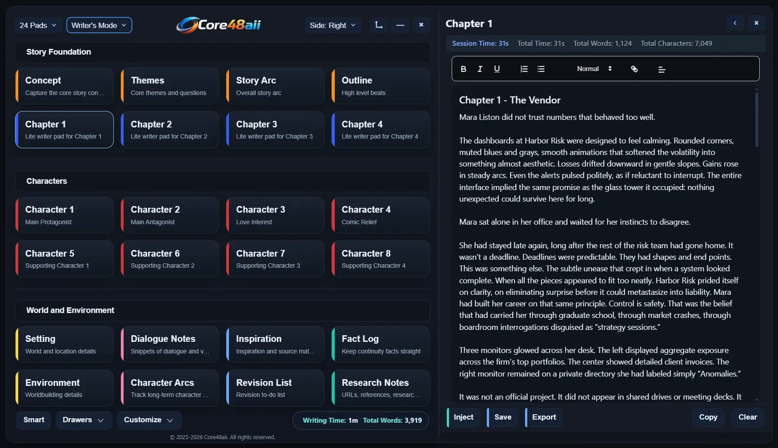
Task: Open the 24 Pads dropdown
Action: [37, 25]
